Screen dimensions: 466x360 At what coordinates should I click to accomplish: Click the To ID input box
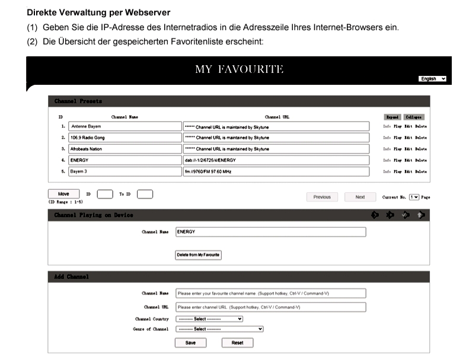[145, 194]
